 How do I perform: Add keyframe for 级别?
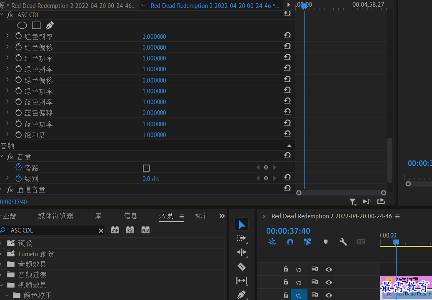[266, 178]
